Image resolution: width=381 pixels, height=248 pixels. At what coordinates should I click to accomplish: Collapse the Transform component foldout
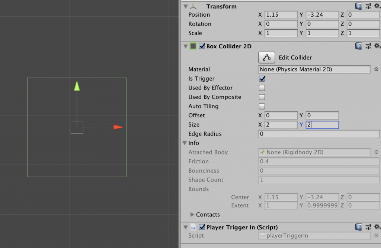click(186, 7)
